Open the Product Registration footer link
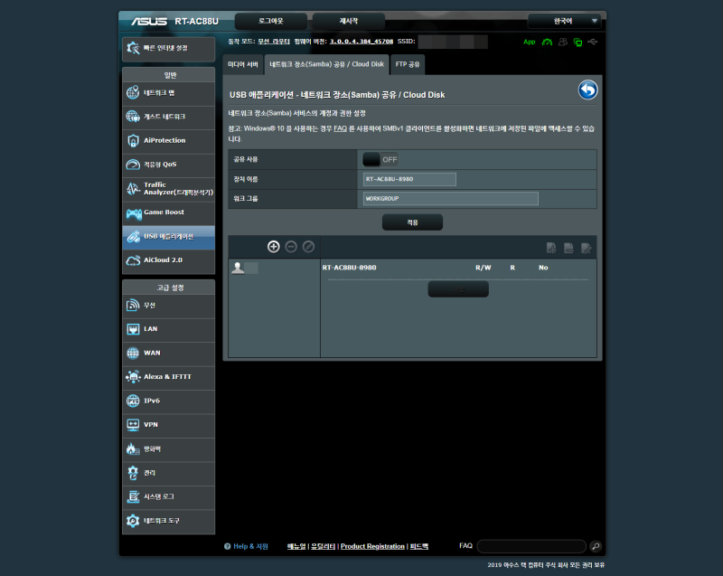This screenshot has height=576, width=723. click(x=372, y=546)
